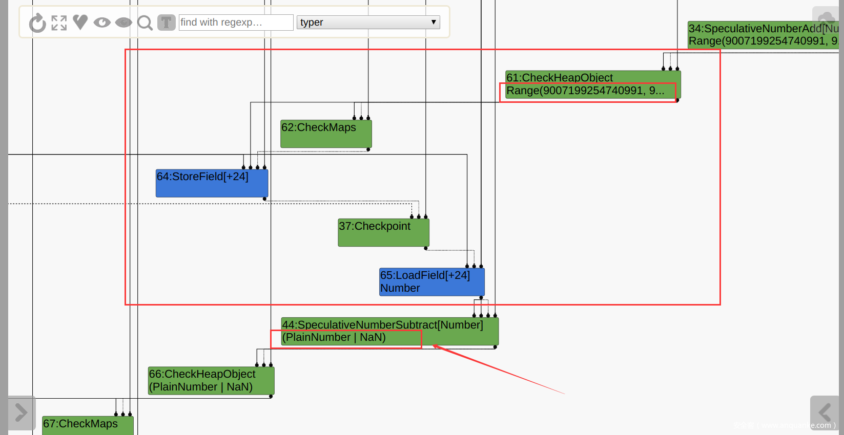
Task: Click the 34:SpeculativeNumberAdd node
Action: click(x=763, y=35)
